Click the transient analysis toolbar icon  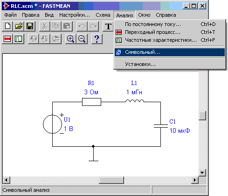click(7, 39)
